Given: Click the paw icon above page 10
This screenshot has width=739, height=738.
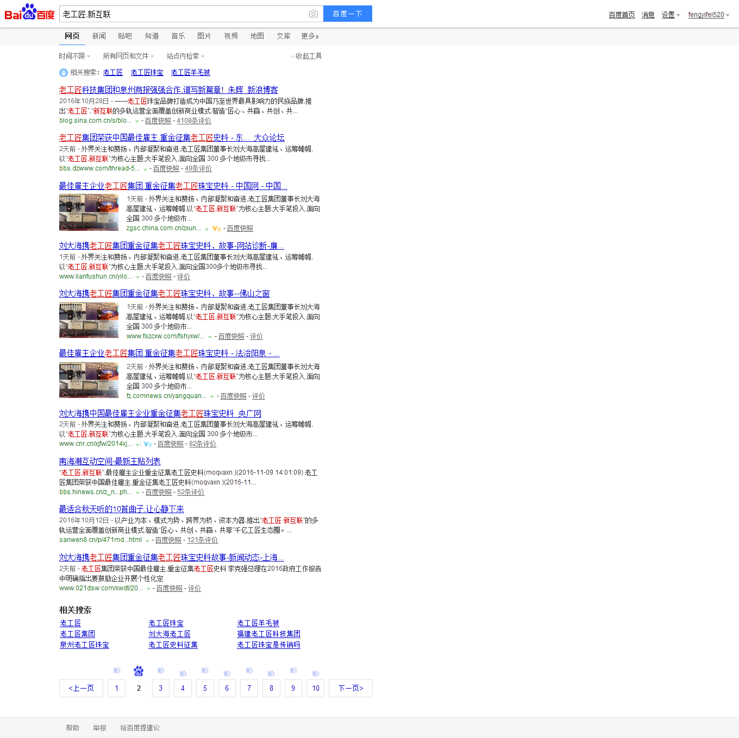Looking at the screenshot, I should pos(316,673).
